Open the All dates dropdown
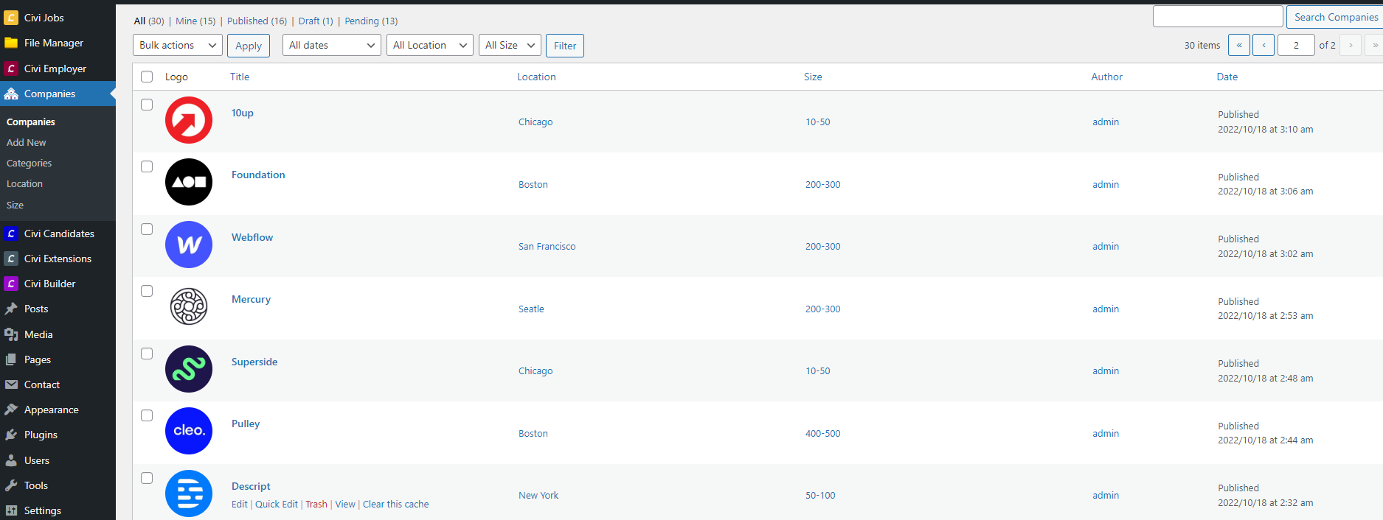The width and height of the screenshot is (1383, 520). [x=332, y=45]
